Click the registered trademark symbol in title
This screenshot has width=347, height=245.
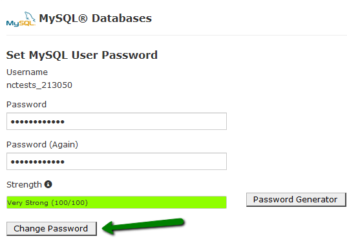[x=83, y=18]
